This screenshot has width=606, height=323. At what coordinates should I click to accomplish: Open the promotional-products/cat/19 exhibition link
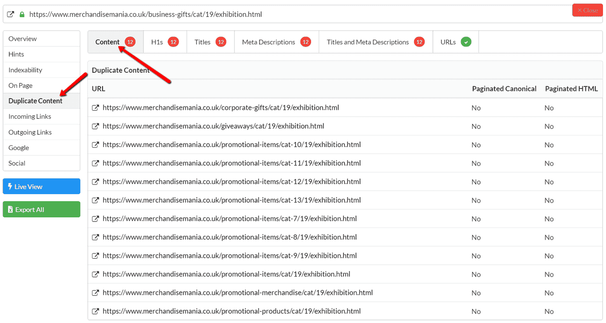click(x=232, y=311)
